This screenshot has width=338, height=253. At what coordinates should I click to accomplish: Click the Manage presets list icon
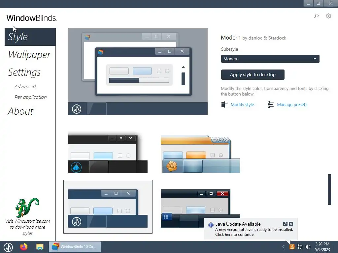point(271,104)
